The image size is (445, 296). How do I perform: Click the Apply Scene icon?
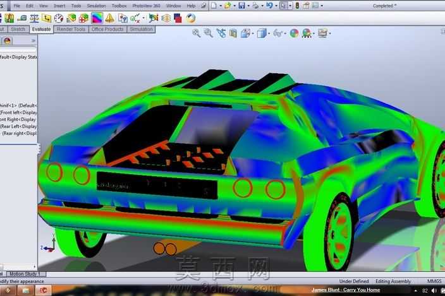tap(307, 33)
